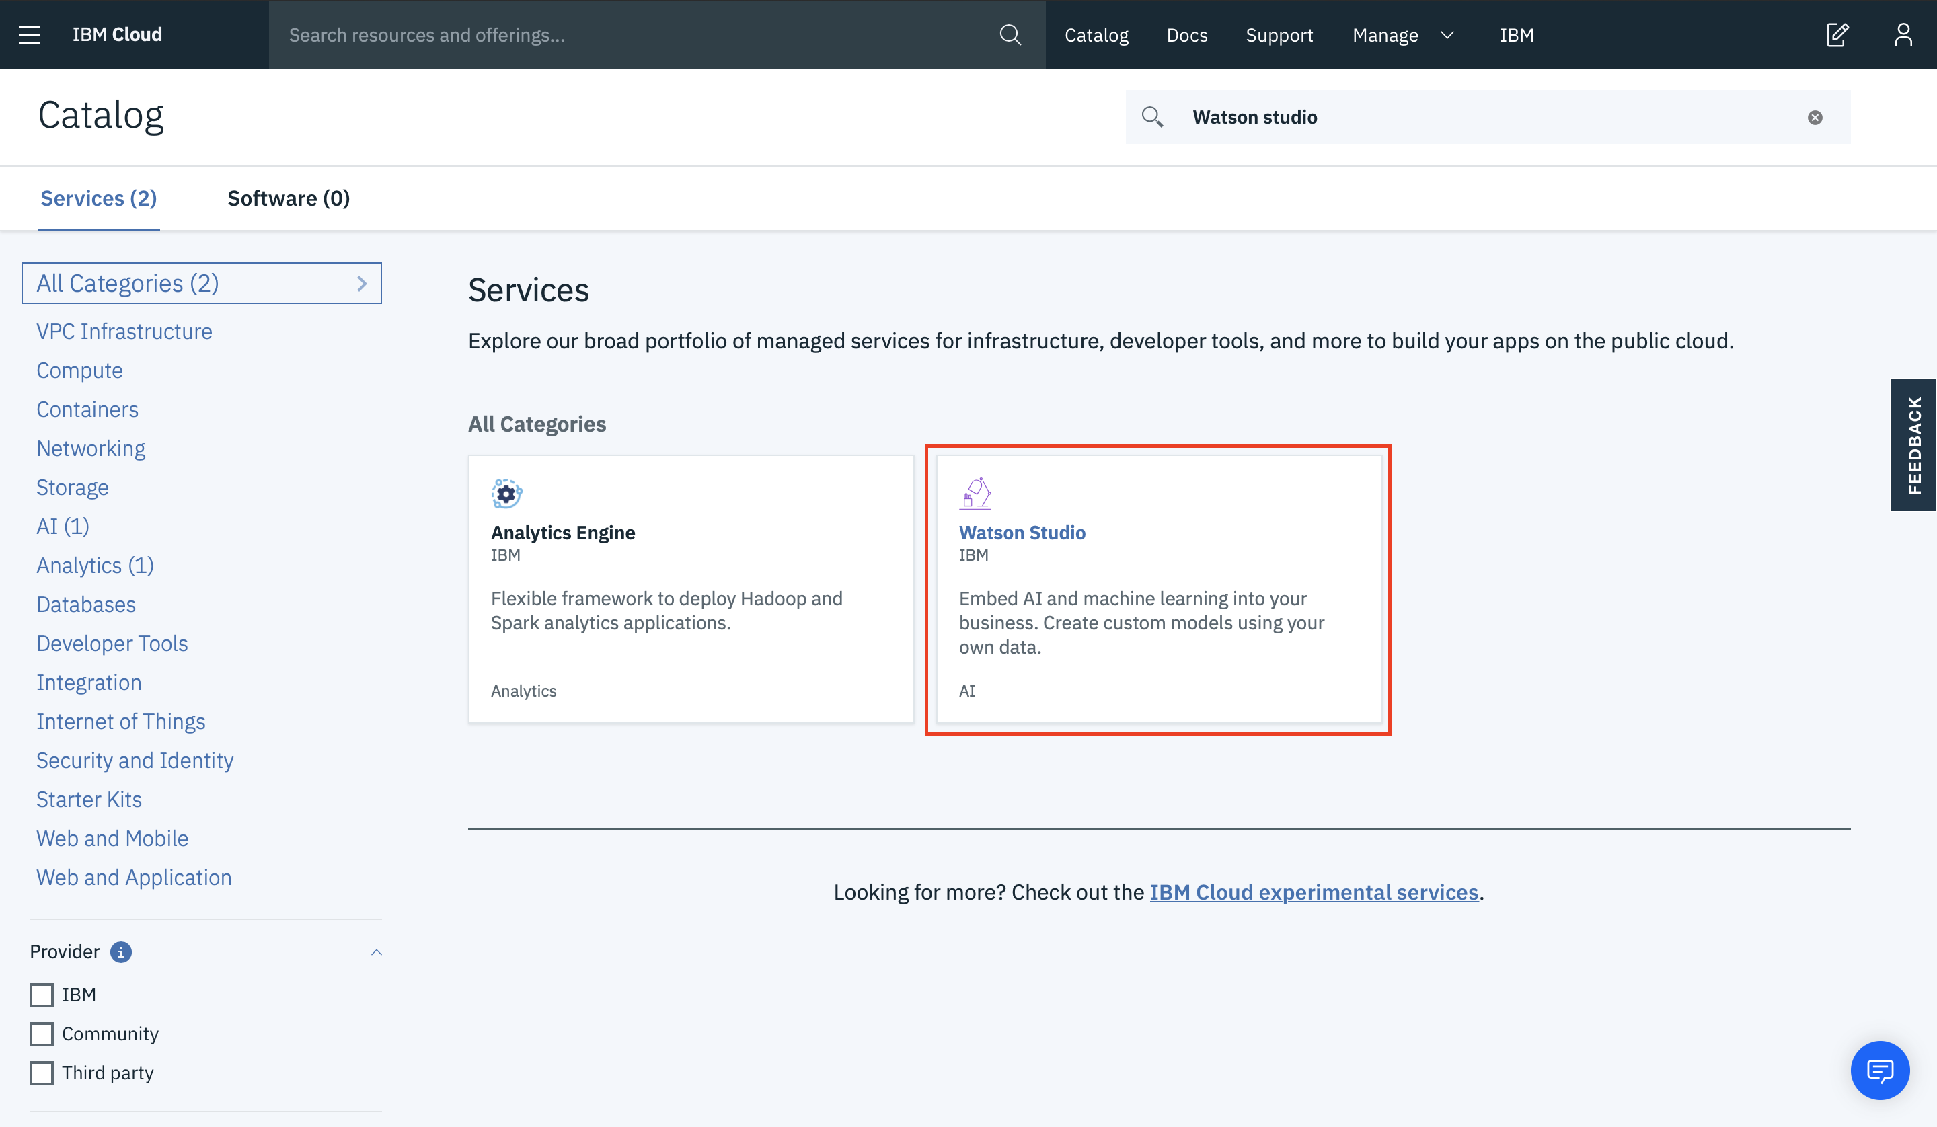Expand All Categories chevron
Viewport: 1937px width, 1127px height.
[x=362, y=284]
